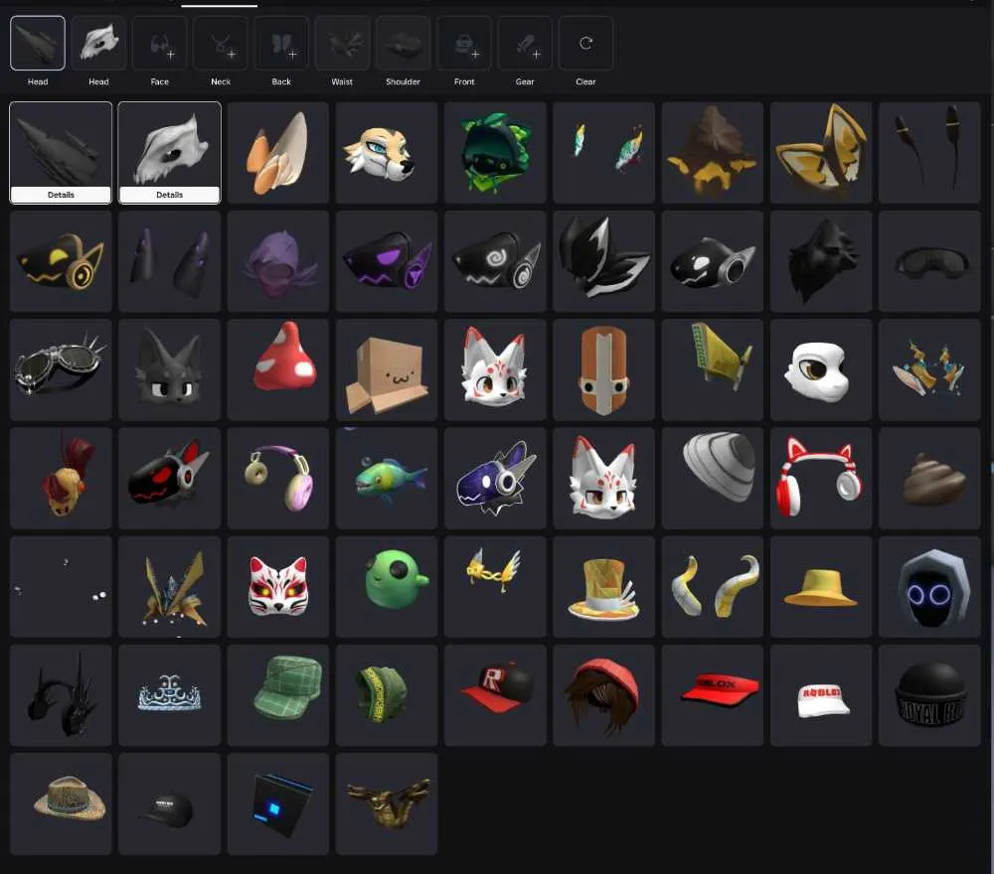This screenshot has height=874, width=994.
Task: Select the light blue tiara
Action: coord(169,695)
